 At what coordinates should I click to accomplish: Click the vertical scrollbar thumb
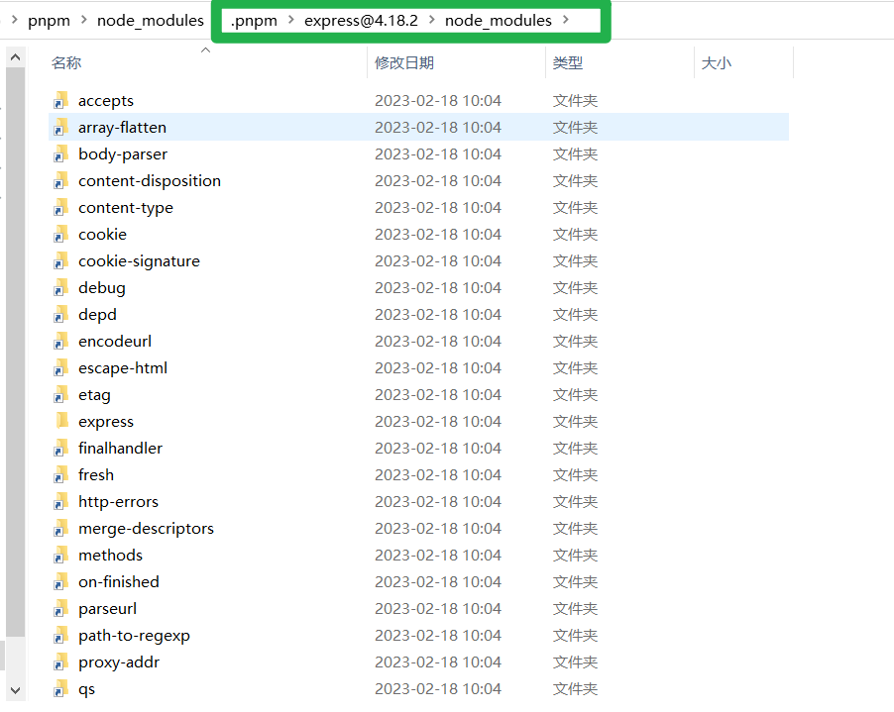click(x=16, y=352)
